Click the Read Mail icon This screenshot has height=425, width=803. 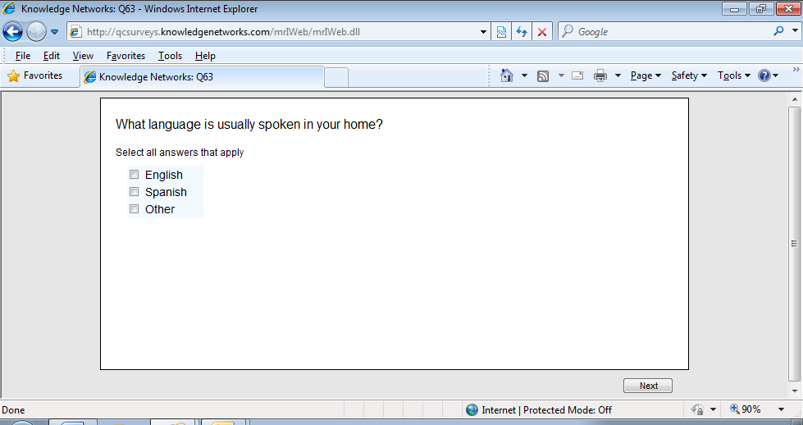pos(577,75)
